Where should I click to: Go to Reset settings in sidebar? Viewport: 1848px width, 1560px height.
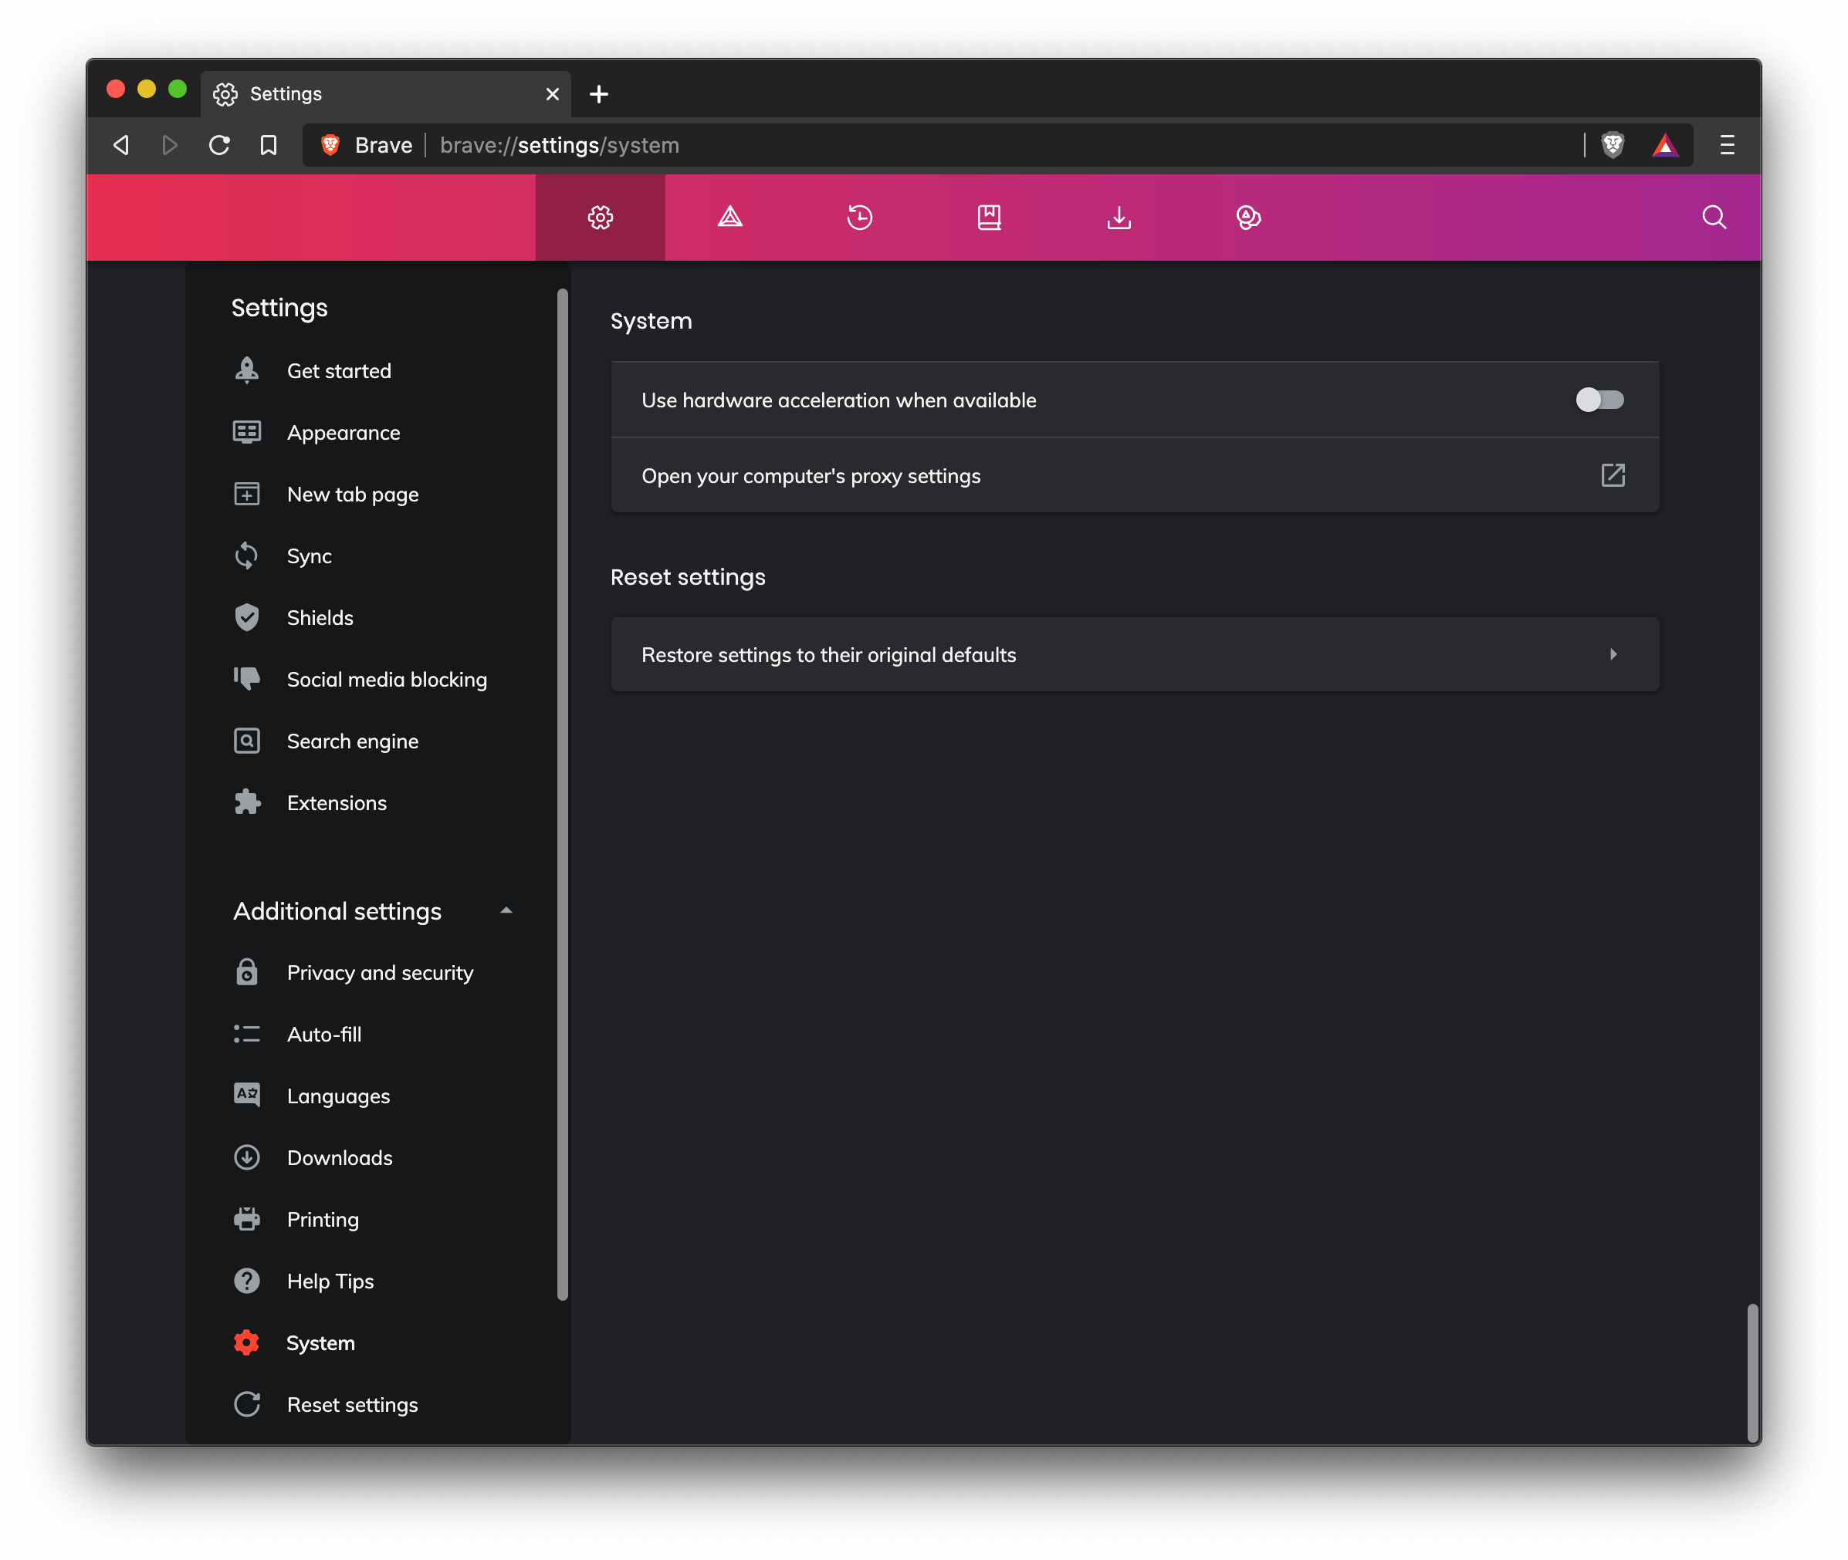352,1405
